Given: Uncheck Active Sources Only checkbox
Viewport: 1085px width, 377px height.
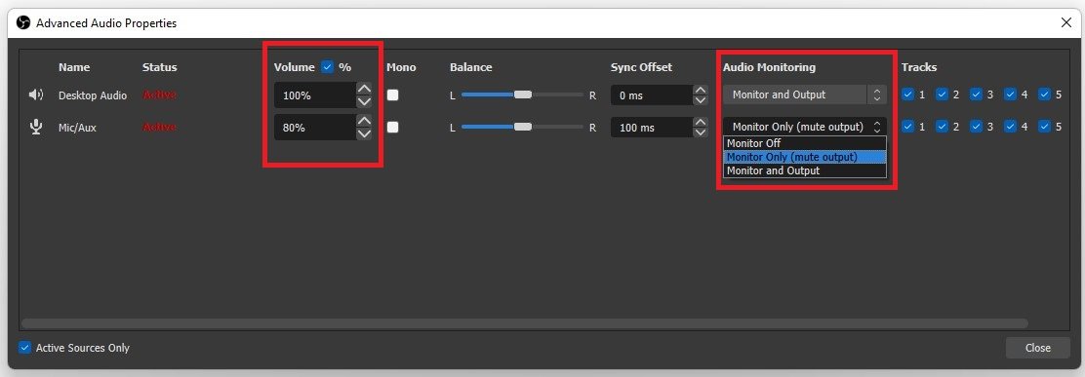Looking at the screenshot, I should pos(25,348).
